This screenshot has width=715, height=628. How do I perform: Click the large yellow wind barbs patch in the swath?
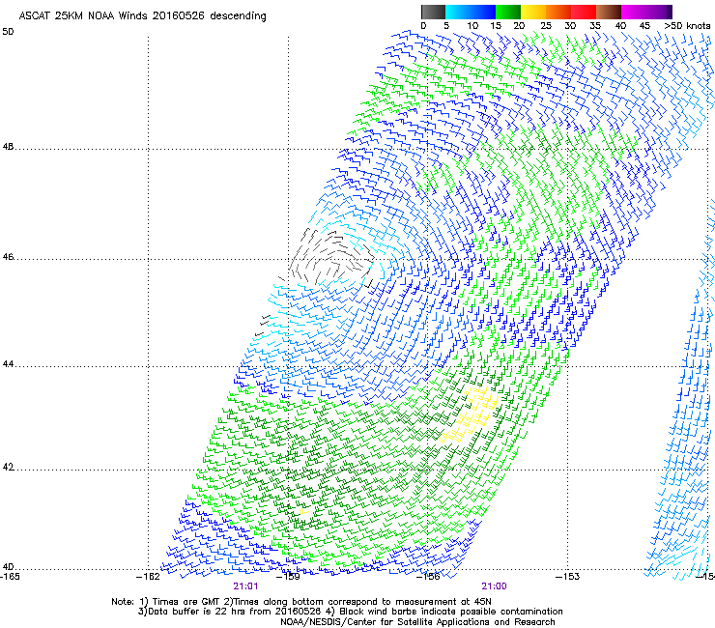click(468, 415)
